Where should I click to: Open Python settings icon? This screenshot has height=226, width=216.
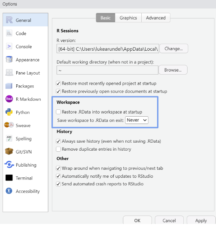point(9,112)
